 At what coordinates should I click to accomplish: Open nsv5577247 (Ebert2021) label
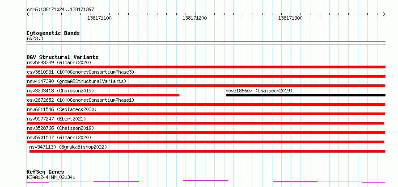pyautogui.click(x=56, y=119)
